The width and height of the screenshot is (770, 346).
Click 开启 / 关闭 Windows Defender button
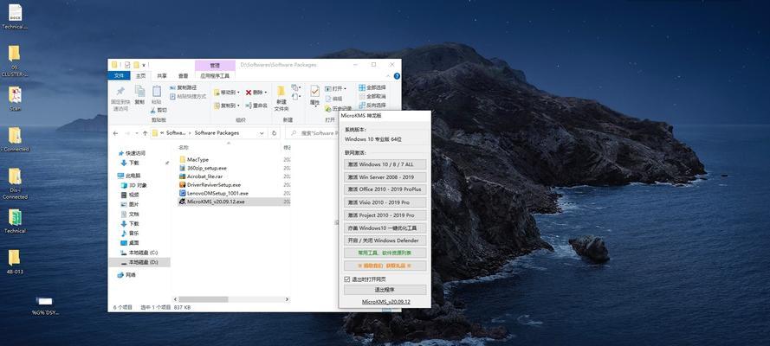click(385, 240)
